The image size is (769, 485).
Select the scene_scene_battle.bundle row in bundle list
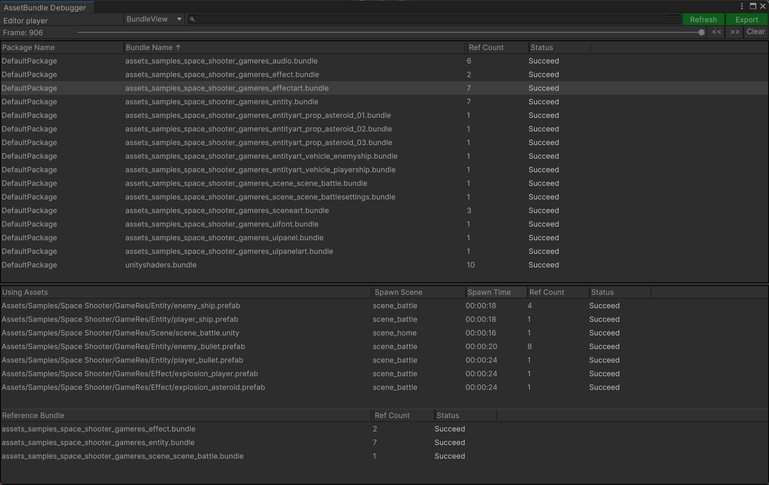coord(384,183)
